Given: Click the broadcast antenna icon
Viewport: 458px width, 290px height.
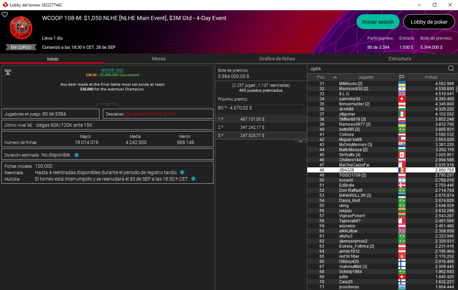Looking at the screenshot, I should tap(8, 72).
